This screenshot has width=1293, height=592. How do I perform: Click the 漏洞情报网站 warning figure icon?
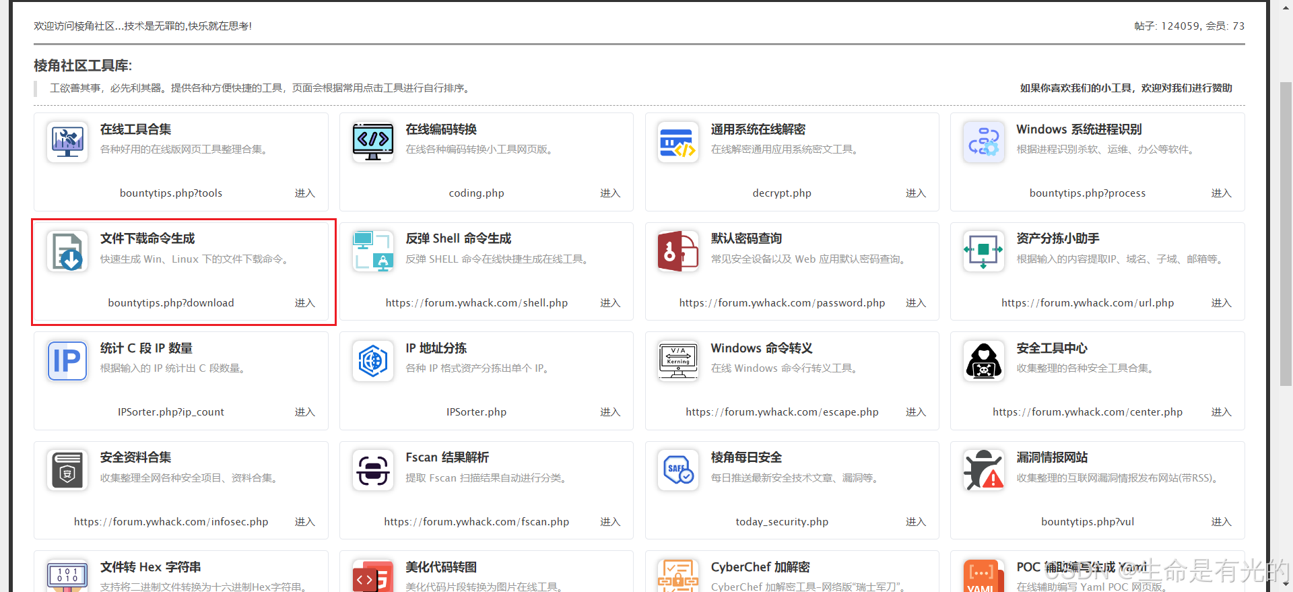[x=983, y=470]
